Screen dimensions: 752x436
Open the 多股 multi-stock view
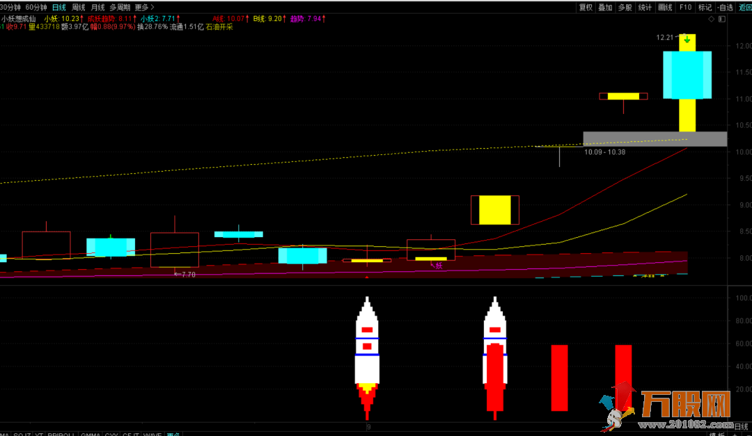pyautogui.click(x=625, y=7)
